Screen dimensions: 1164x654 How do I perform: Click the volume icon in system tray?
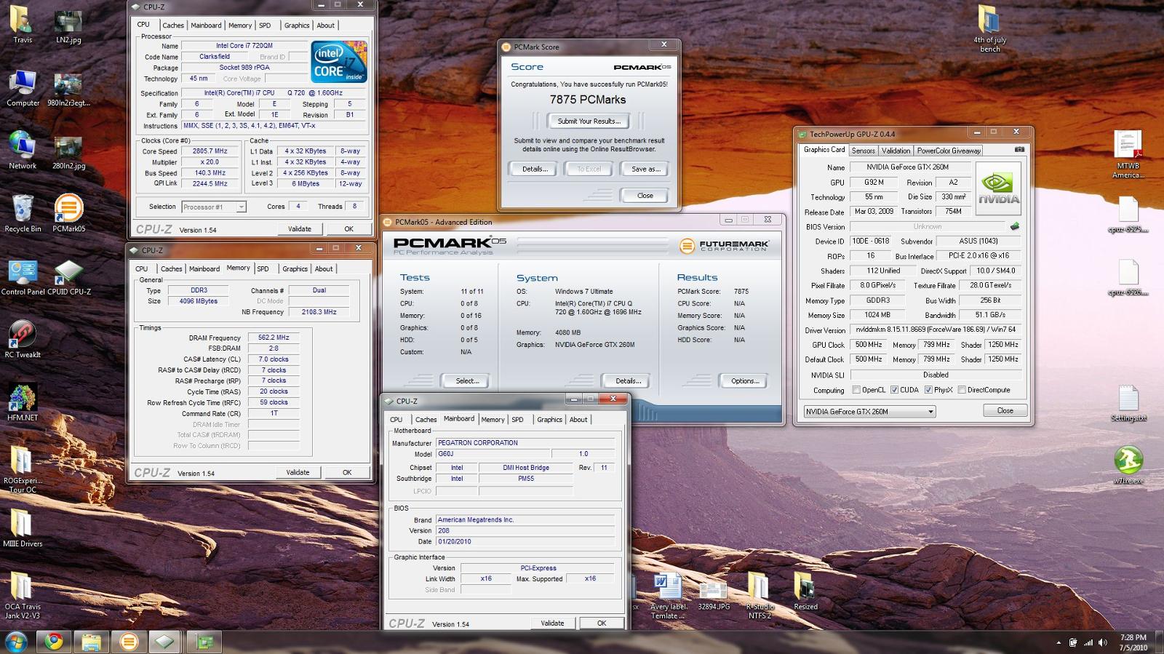click(1104, 643)
